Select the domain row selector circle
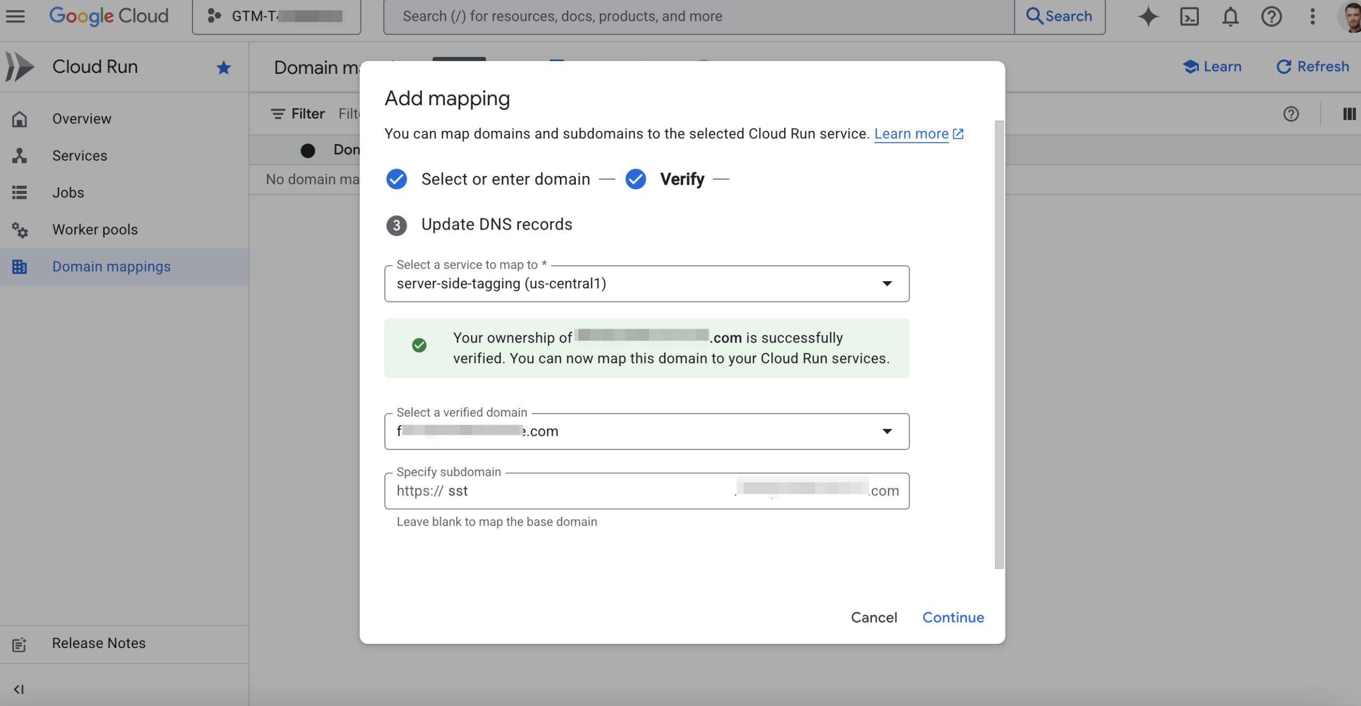 308,150
